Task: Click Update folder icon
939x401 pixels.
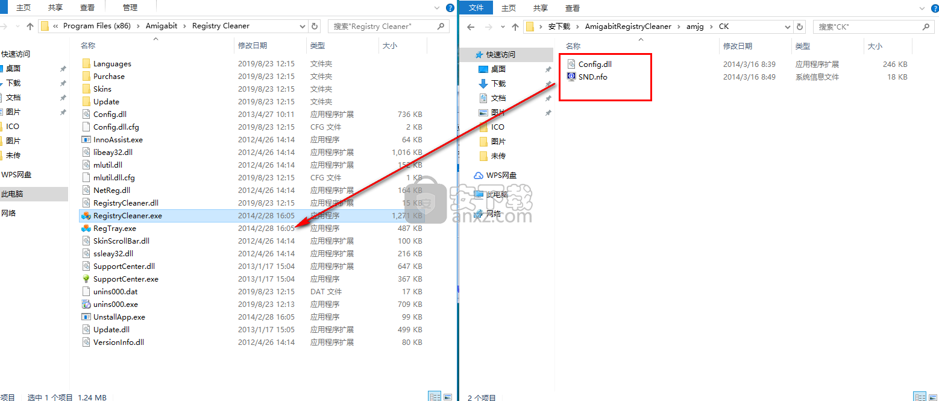Action: [86, 101]
